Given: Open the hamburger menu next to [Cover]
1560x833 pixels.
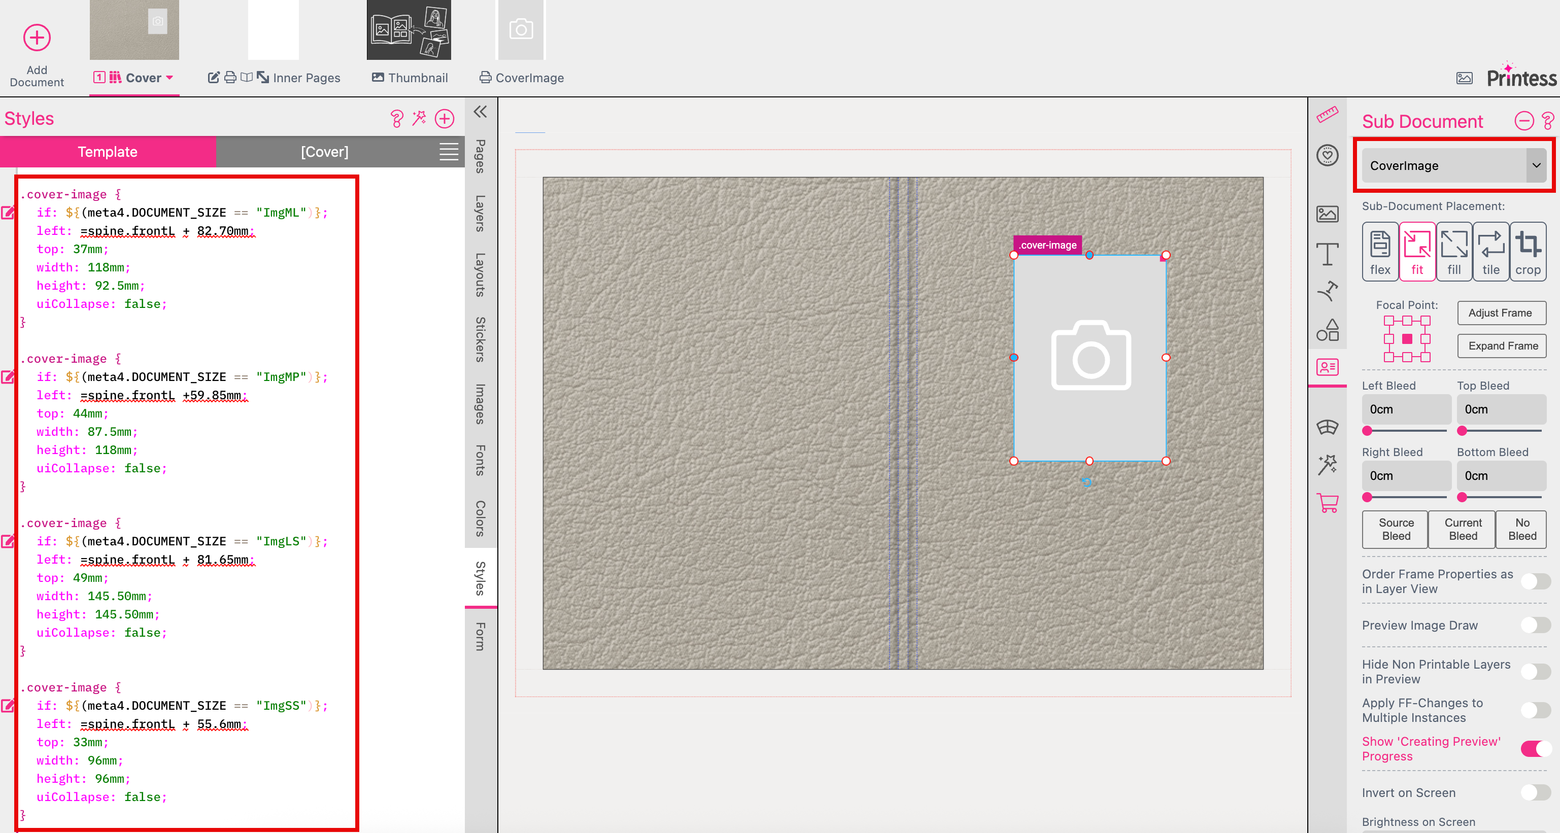Looking at the screenshot, I should (448, 152).
